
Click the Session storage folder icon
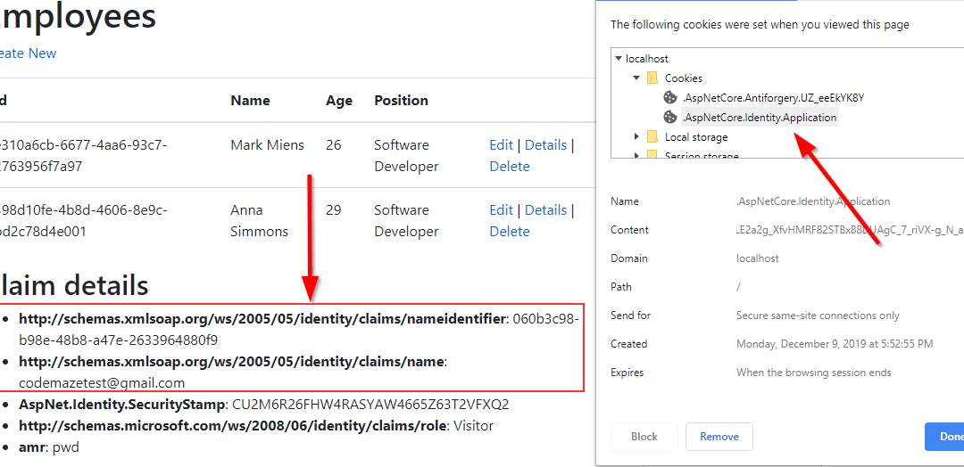point(652,156)
